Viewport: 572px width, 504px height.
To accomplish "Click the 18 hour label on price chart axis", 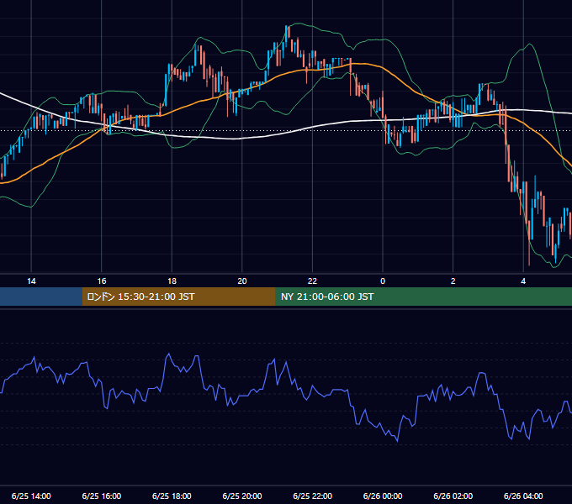I will (x=172, y=281).
